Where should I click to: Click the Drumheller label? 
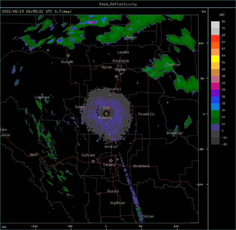(x=175, y=133)
